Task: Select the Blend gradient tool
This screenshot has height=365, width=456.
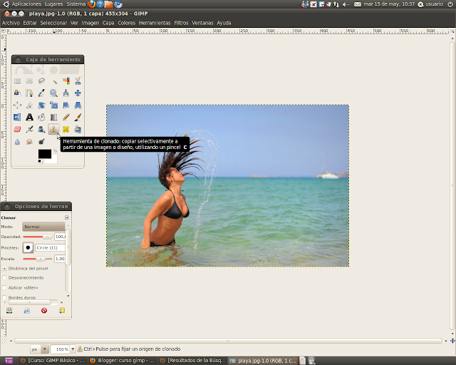Action: (54, 118)
